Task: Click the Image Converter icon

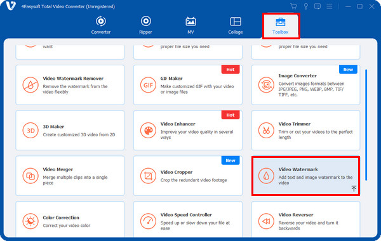Action: 266,85
